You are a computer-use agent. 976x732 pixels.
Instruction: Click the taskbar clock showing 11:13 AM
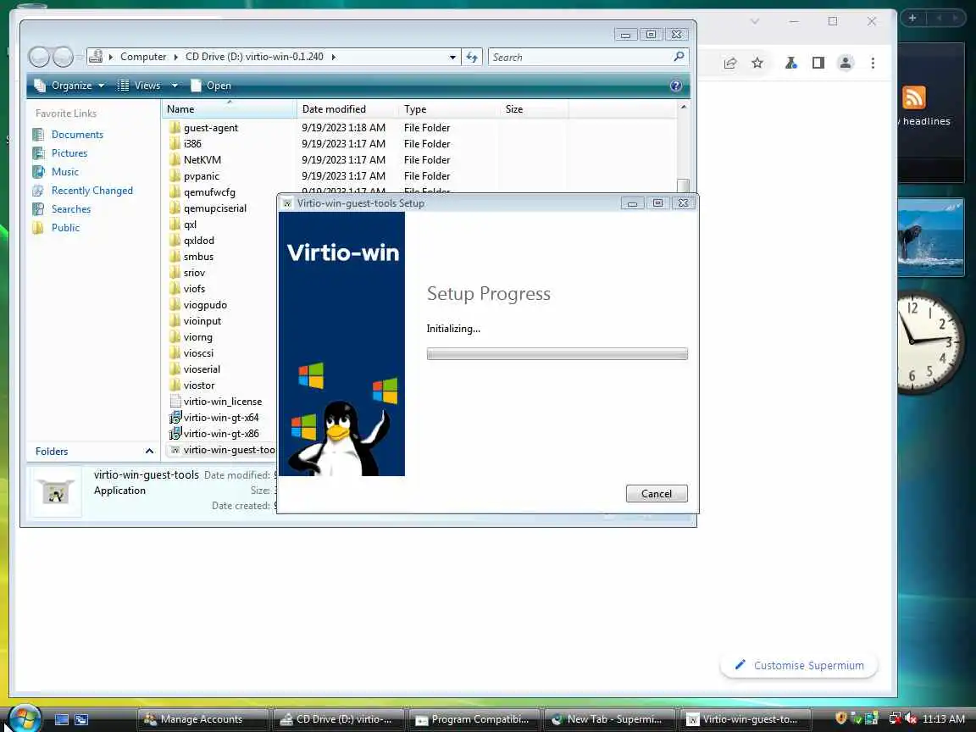[944, 719]
